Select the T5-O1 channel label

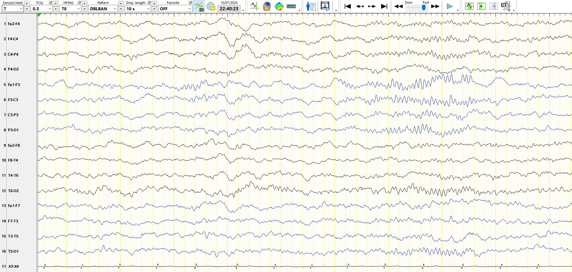tap(13, 251)
